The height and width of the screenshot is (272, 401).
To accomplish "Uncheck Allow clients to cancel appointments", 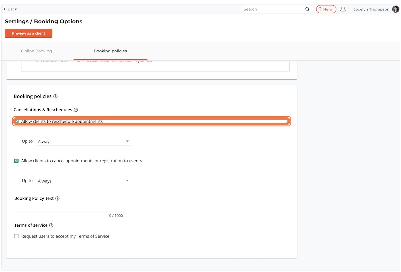I will [x=16, y=161].
